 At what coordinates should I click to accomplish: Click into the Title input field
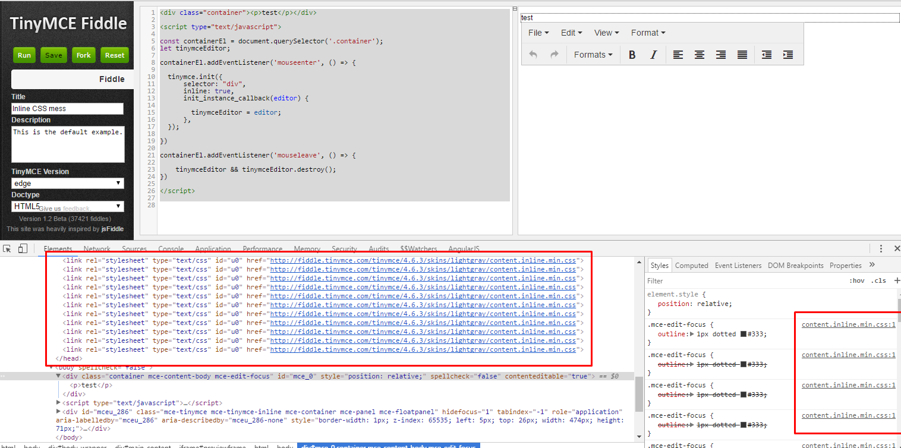coord(68,109)
